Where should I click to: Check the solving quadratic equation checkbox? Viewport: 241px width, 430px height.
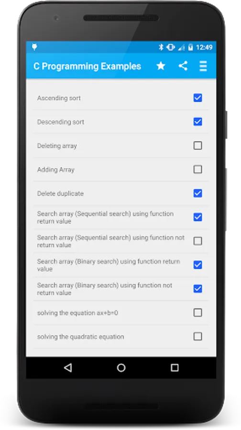point(197,336)
